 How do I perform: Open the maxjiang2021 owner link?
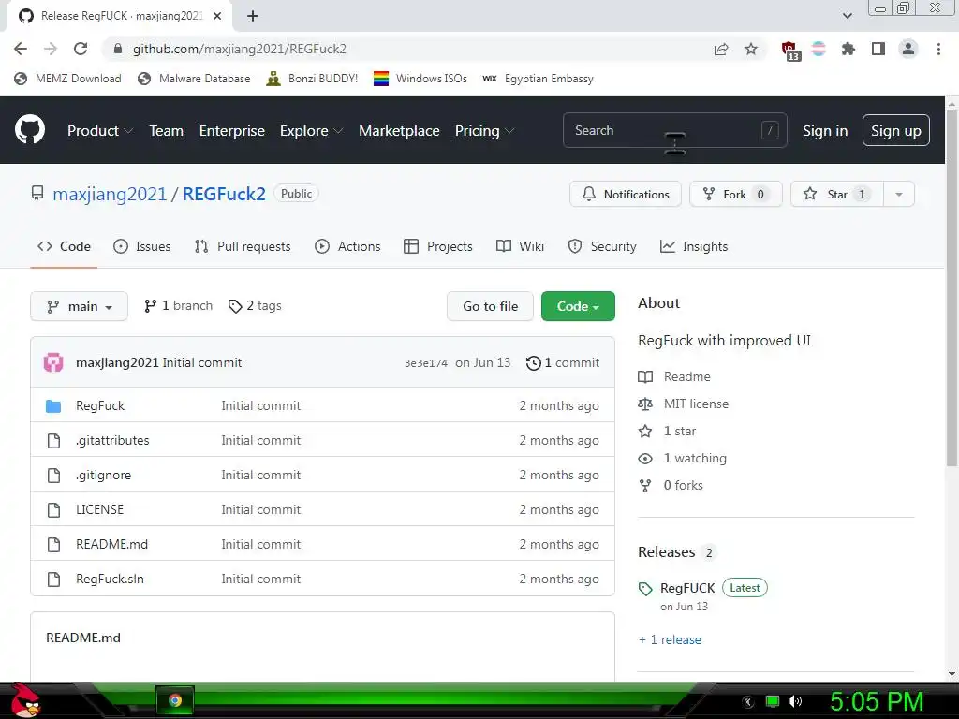(x=110, y=195)
